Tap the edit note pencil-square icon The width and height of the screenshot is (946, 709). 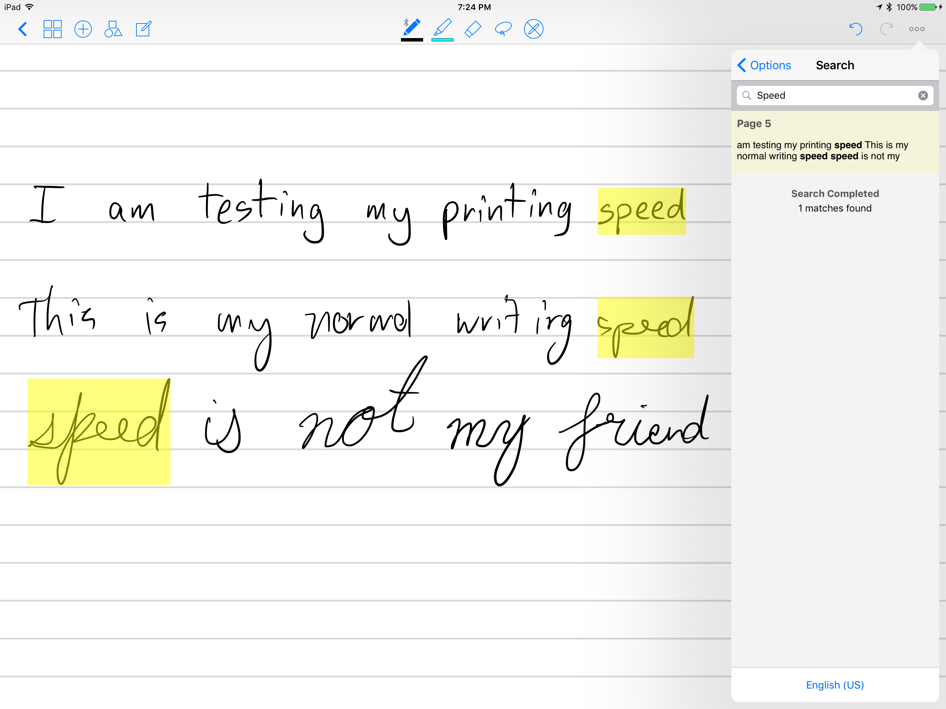pyautogui.click(x=143, y=29)
